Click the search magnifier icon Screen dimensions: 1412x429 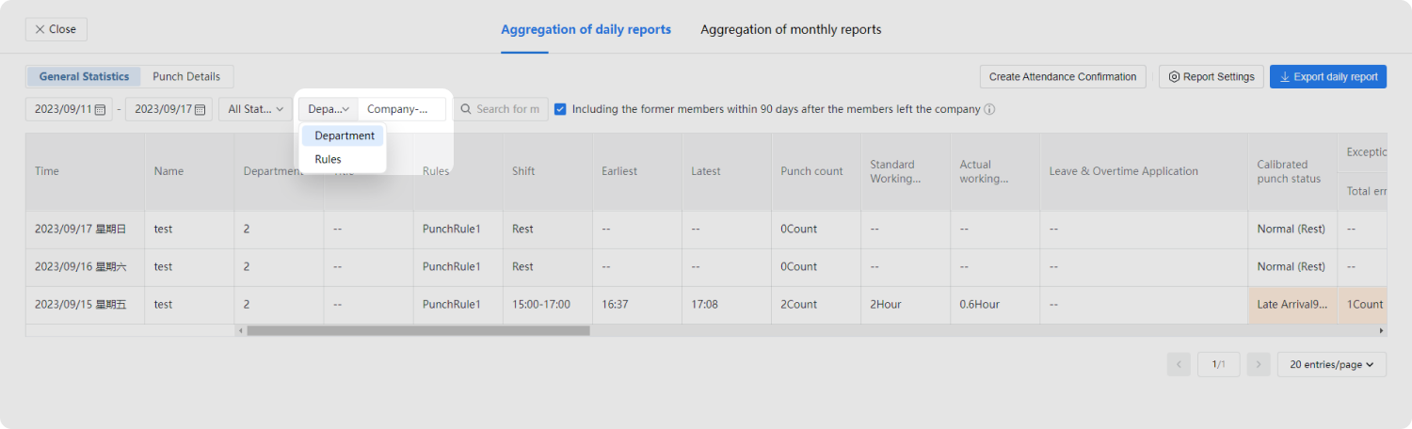pyautogui.click(x=465, y=109)
